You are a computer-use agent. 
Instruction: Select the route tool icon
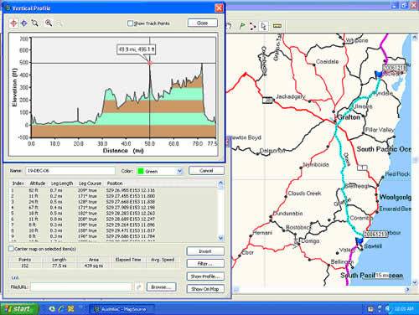tap(253, 26)
